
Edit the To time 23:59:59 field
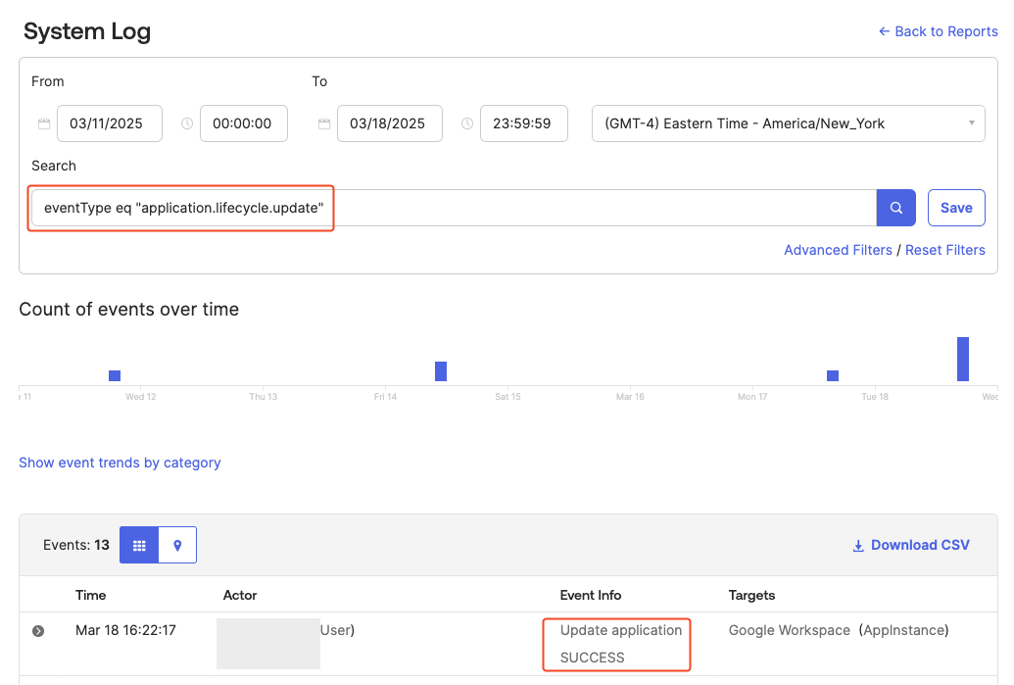tap(523, 123)
